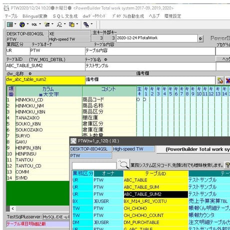
Task: Click the テーブル名 field テストサンプル
Action: (x=150, y=66)
